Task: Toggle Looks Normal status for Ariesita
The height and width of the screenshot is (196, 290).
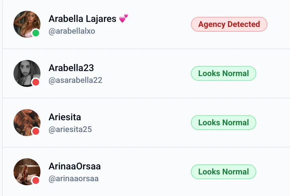Action: coord(223,123)
